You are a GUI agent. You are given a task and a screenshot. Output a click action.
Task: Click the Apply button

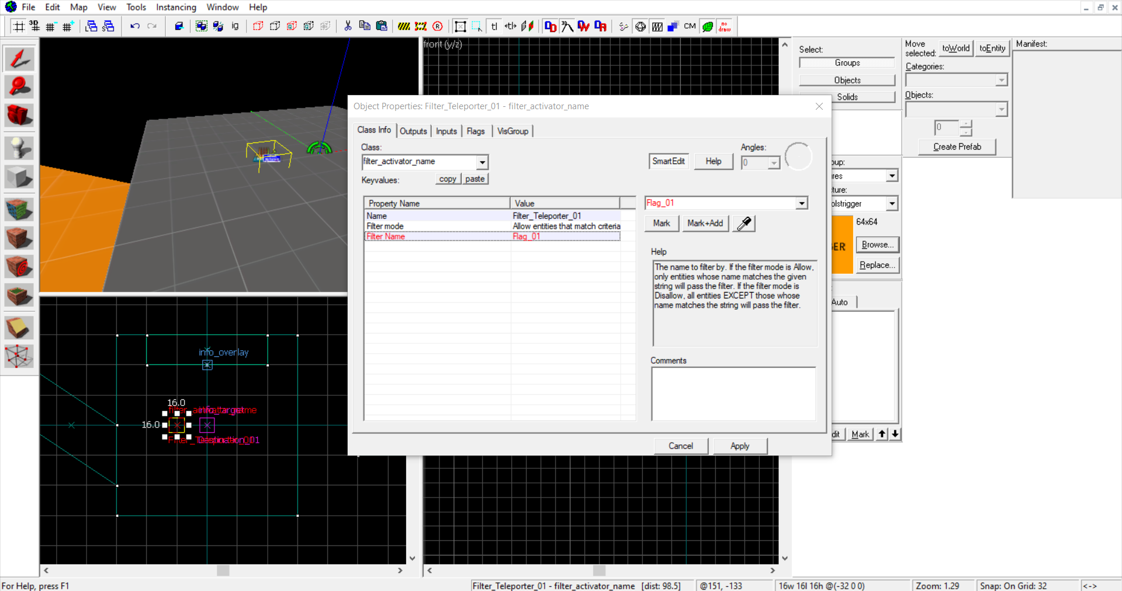coord(739,446)
